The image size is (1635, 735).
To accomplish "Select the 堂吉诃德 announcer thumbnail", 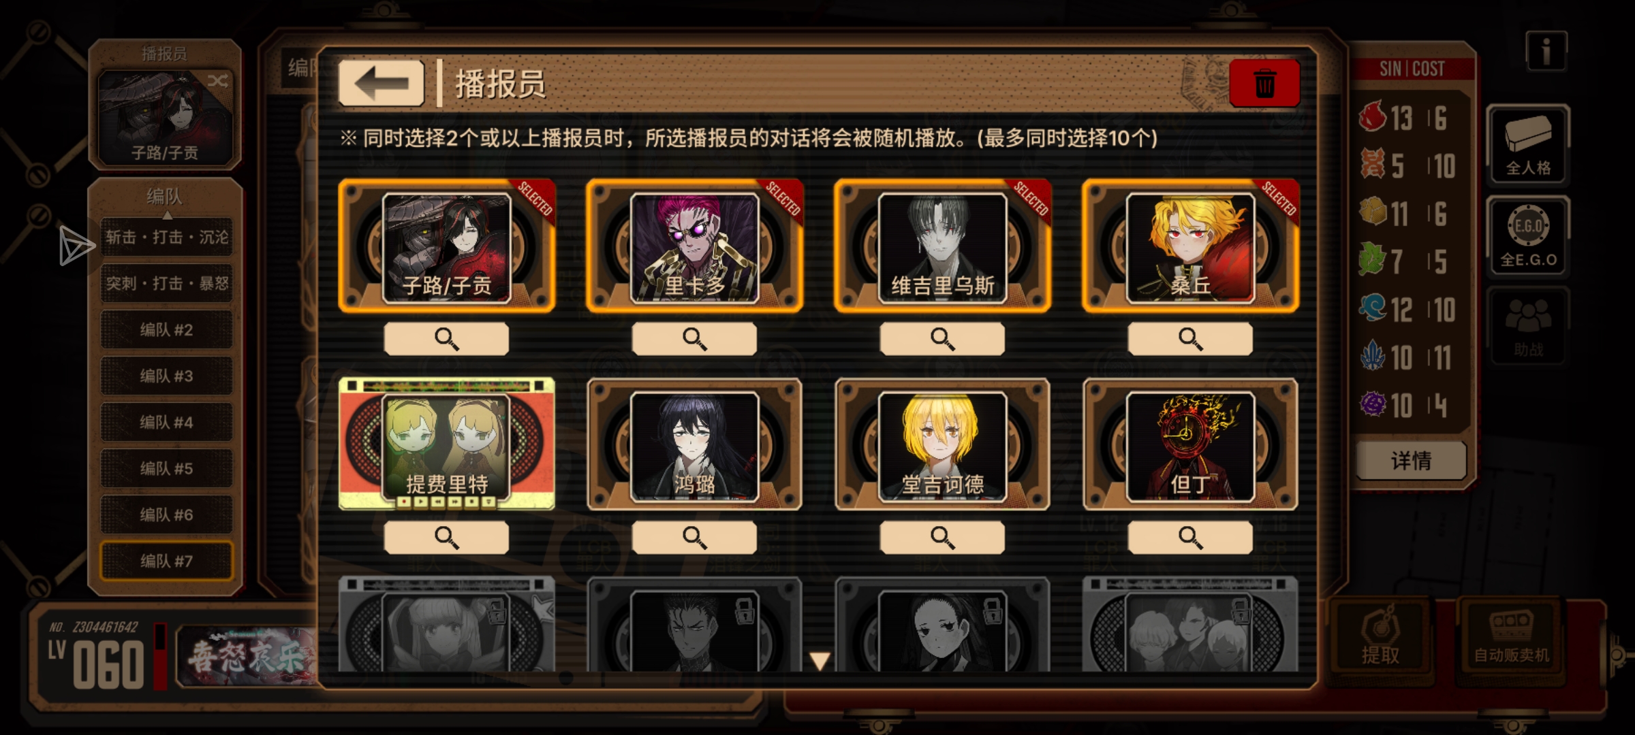I will pos(942,446).
